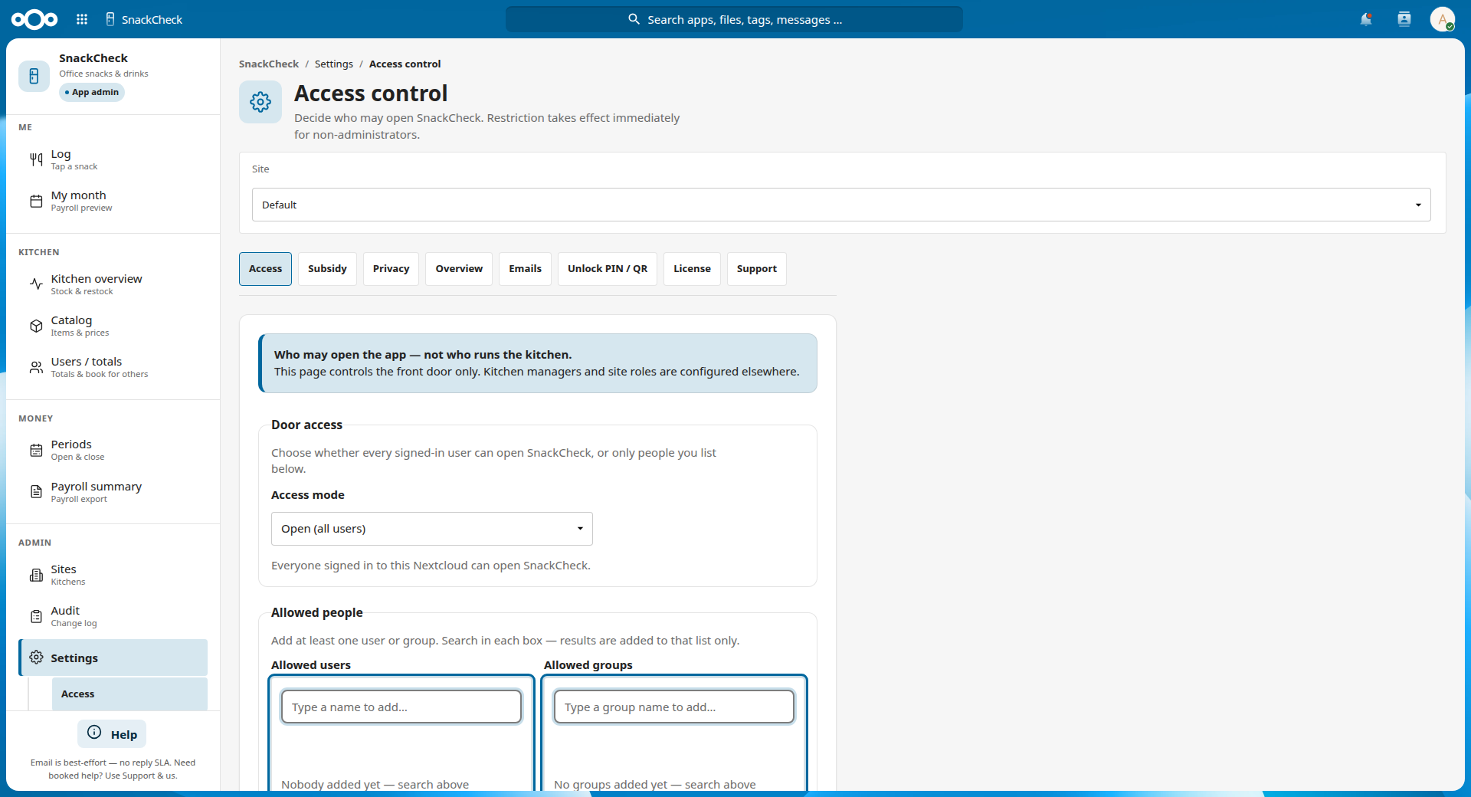Open Payroll summary export page
The width and height of the screenshot is (1471, 797).
click(113, 492)
